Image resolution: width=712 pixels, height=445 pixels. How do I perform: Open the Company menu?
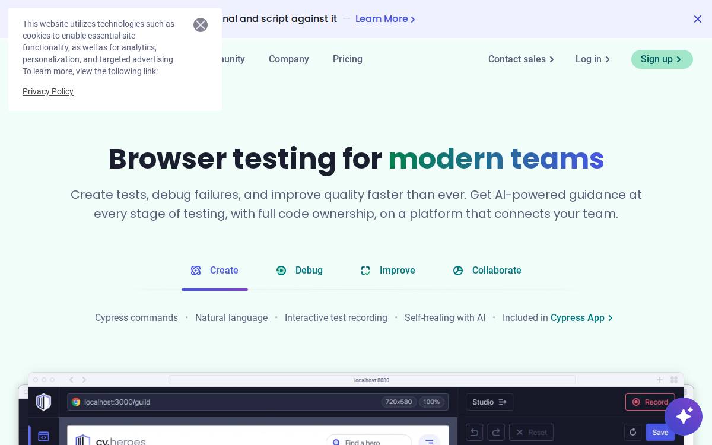(289, 59)
